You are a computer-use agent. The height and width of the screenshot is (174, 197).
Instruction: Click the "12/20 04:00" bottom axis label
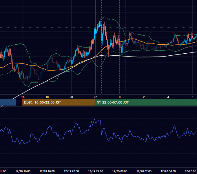click(168, 171)
